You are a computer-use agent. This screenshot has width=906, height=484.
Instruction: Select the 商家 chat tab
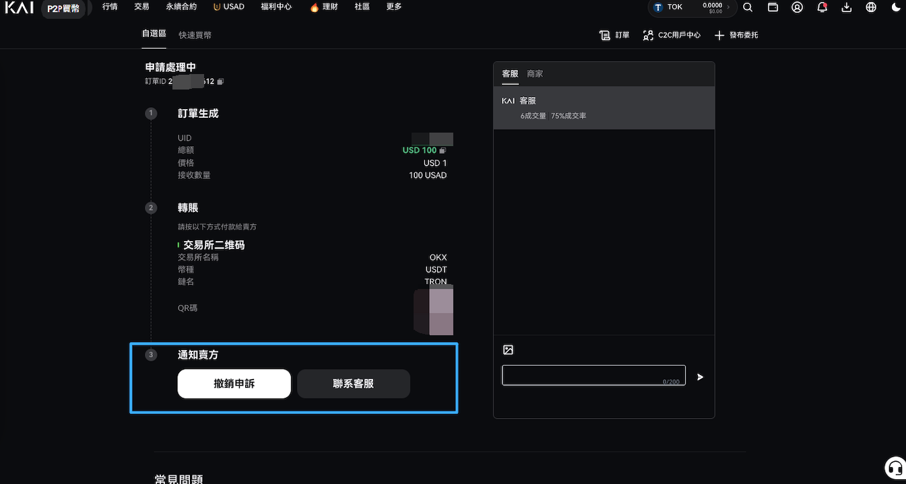pyautogui.click(x=535, y=74)
